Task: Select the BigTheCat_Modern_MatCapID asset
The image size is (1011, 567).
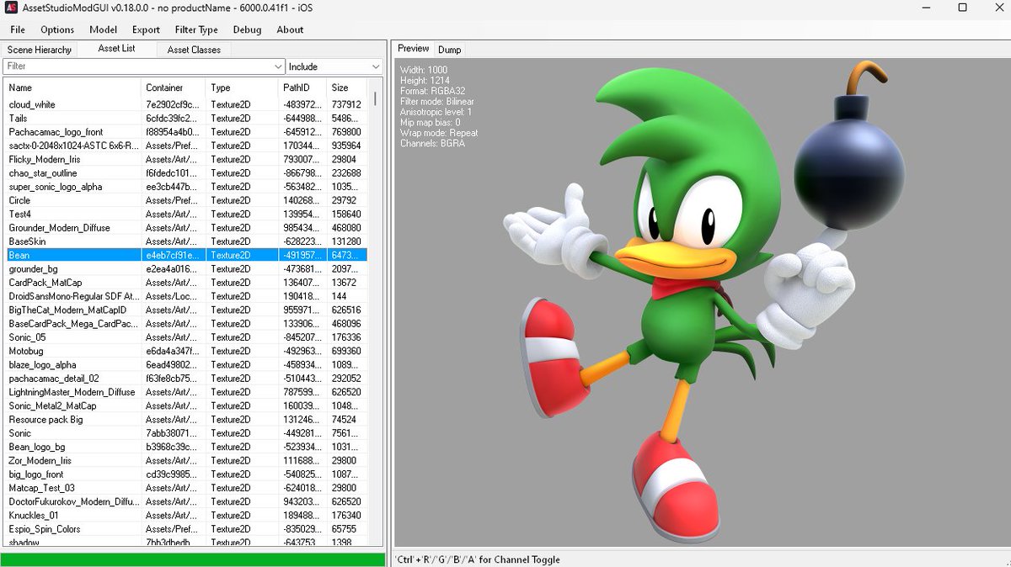Action: tap(185, 310)
